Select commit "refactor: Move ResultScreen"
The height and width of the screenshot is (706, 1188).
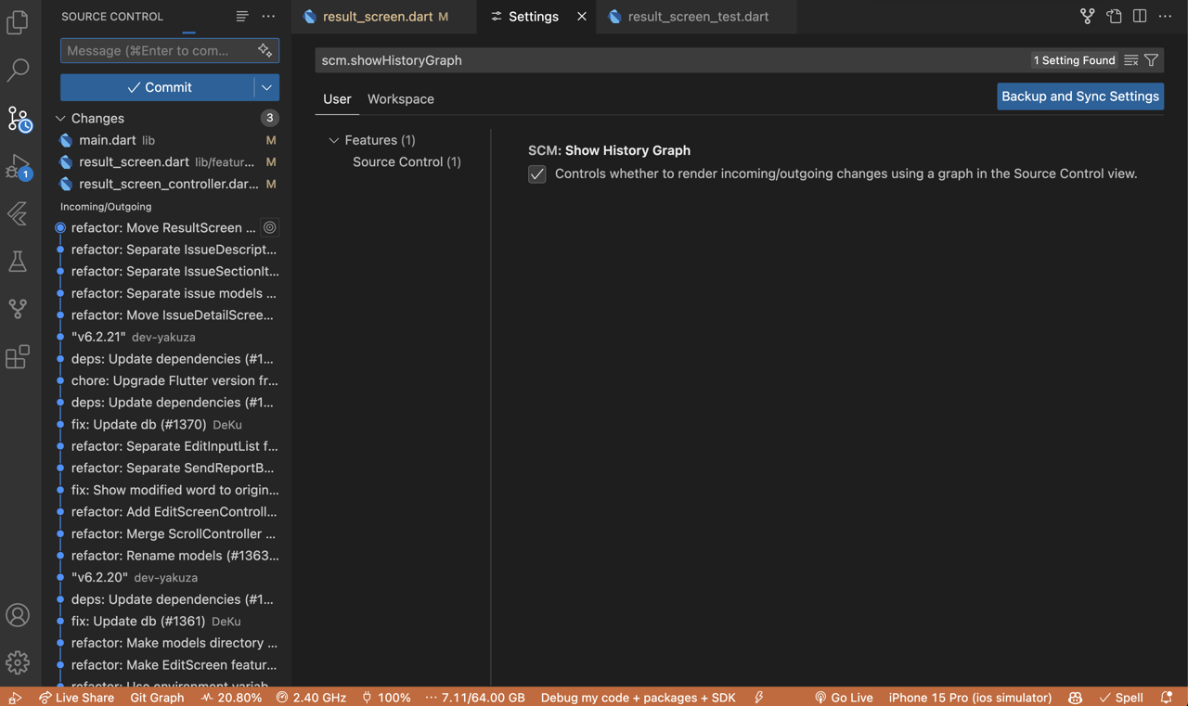point(168,227)
